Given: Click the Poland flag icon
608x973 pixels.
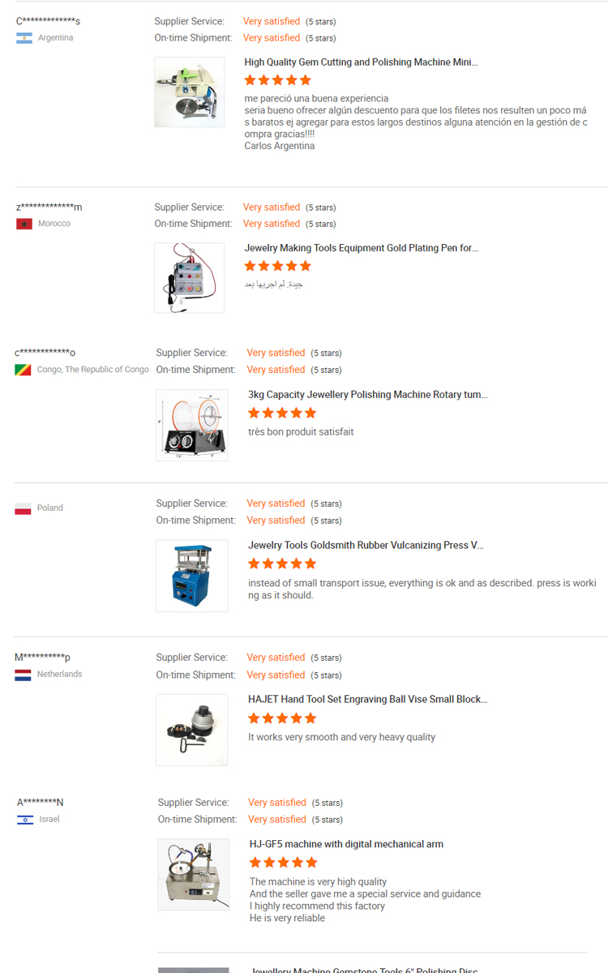Looking at the screenshot, I should click(23, 508).
